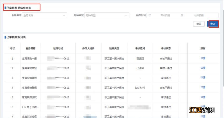The height and width of the screenshot is (118, 224).
Task: Click 审核不通过 status in row 4
Action: pos(166,88)
